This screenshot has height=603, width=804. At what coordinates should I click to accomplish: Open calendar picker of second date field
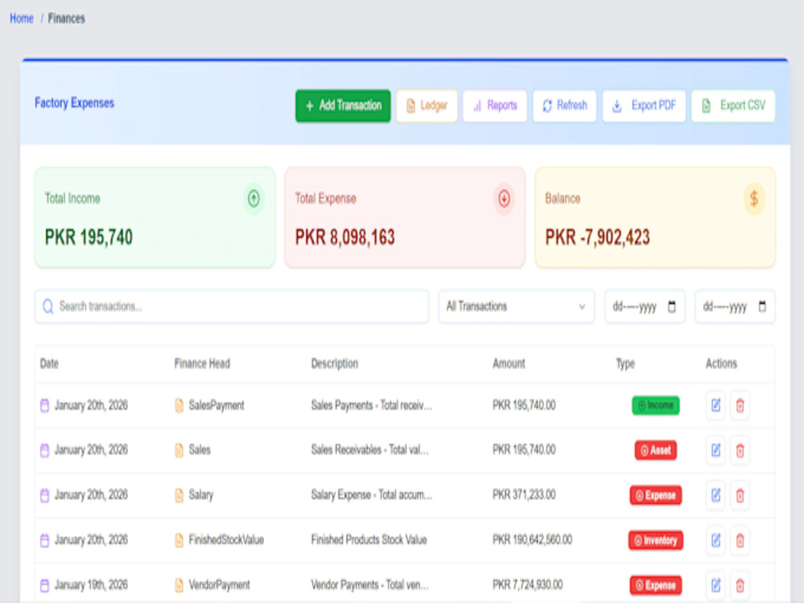point(762,306)
